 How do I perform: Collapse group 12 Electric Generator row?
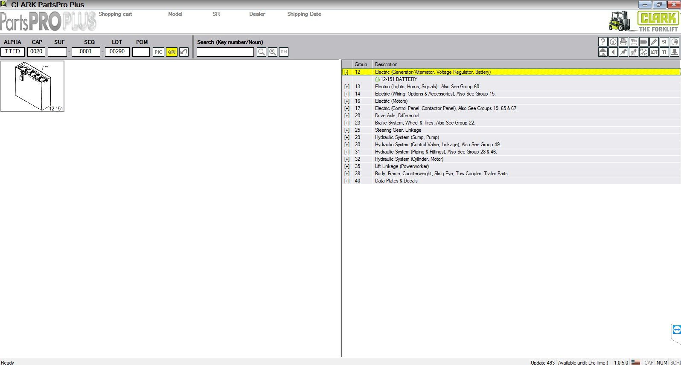(x=346, y=72)
